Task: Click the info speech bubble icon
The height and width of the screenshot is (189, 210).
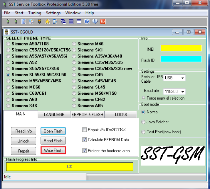Action: pos(95,21)
